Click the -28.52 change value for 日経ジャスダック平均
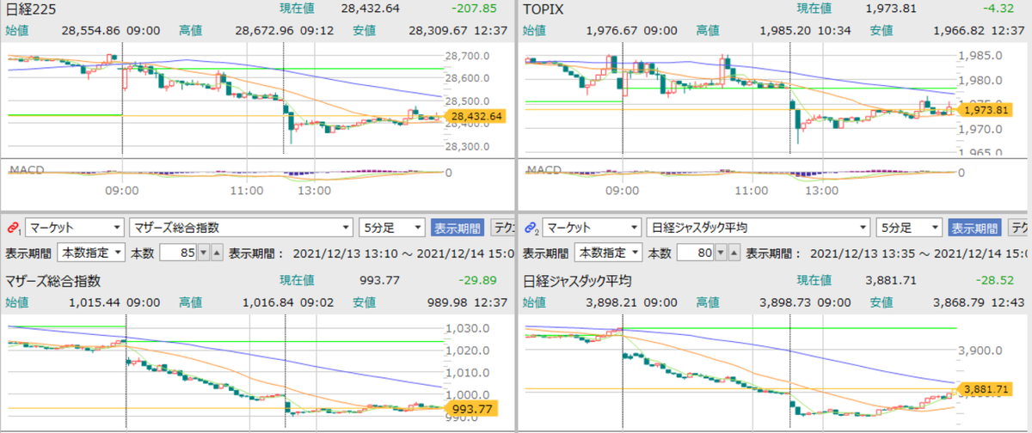 click(993, 280)
